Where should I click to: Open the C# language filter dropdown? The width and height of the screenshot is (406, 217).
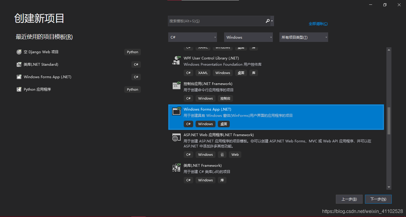click(193, 37)
